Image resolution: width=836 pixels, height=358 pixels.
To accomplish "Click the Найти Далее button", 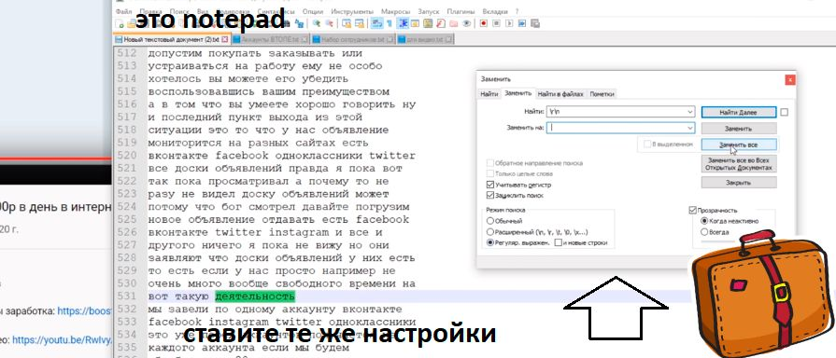I will coord(739,112).
